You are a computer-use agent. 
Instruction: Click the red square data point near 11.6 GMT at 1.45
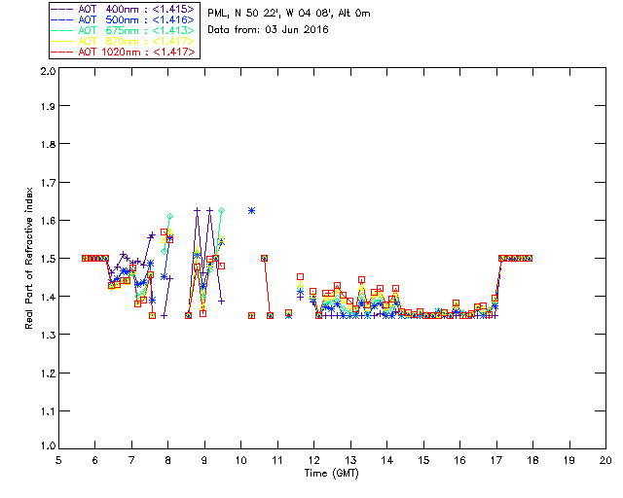[301, 277]
